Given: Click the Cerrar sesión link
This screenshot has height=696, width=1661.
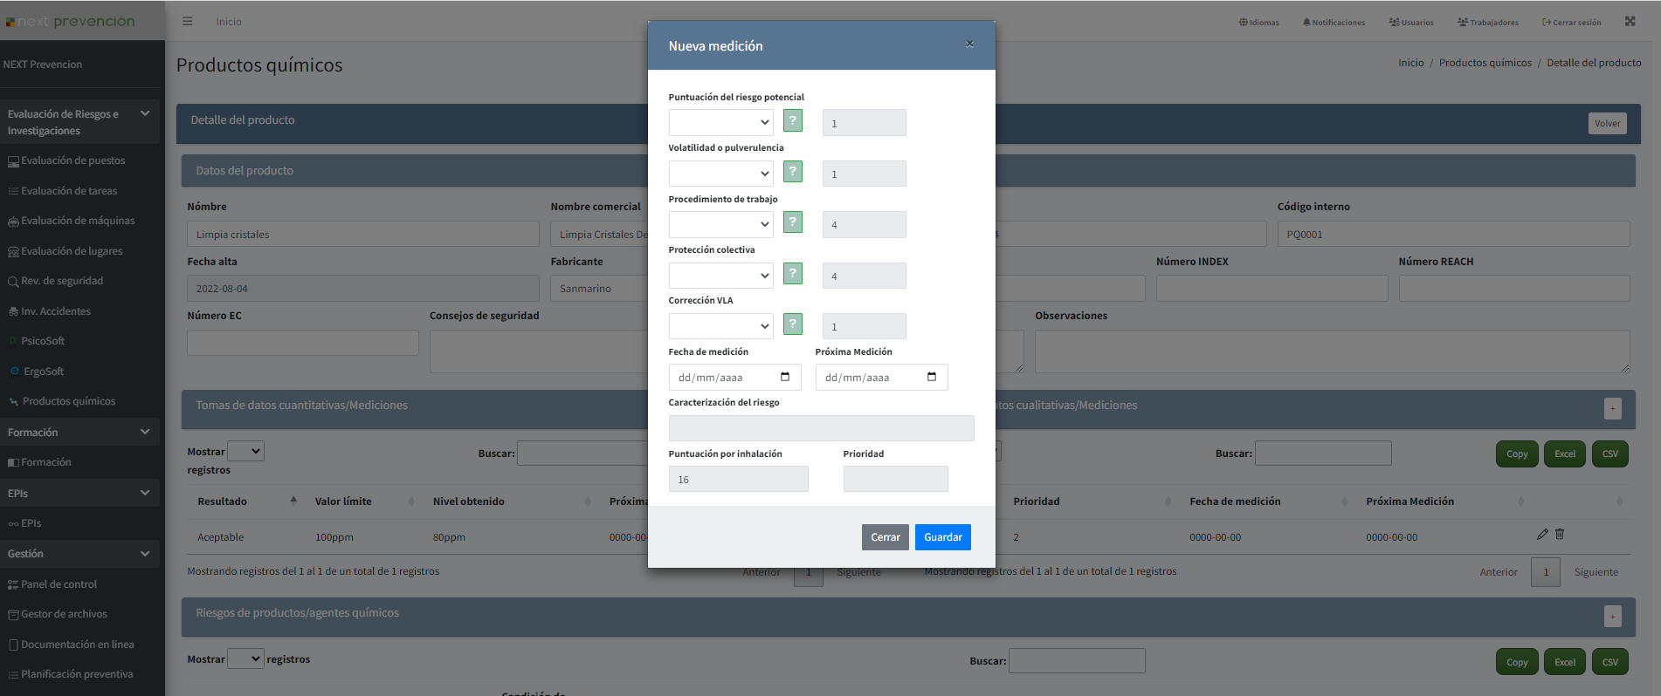Looking at the screenshot, I should click(x=1571, y=22).
